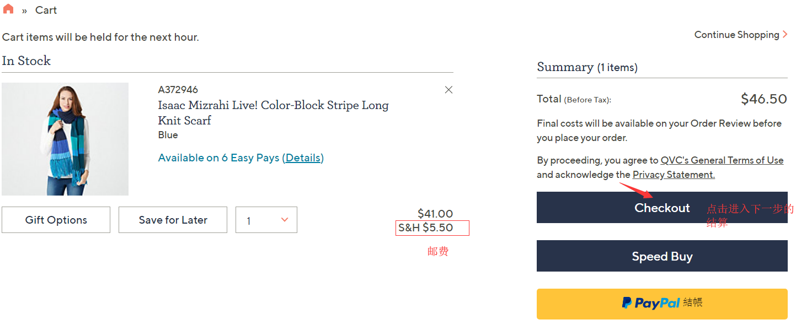Click the Cart breadcrumb label
Image resolution: width=796 pixels, height=325 pixels.
(x=46, y=10)
